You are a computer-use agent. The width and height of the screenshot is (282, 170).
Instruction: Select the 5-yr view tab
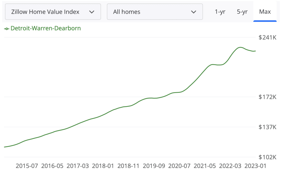click(242, 12)
